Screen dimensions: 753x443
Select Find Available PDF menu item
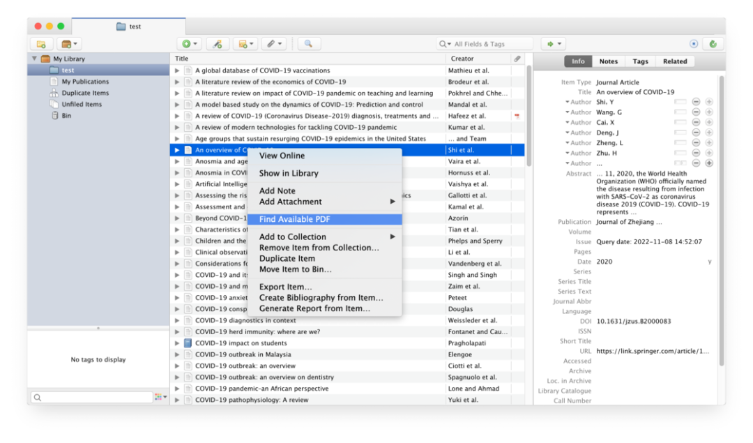pyautogui.click(x=294, y=219)
